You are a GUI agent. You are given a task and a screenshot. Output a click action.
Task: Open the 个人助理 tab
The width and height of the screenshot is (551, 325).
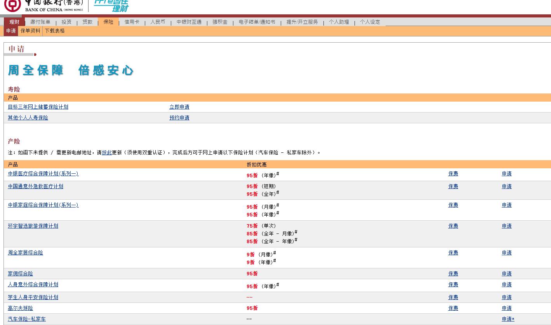click(339, 22)
